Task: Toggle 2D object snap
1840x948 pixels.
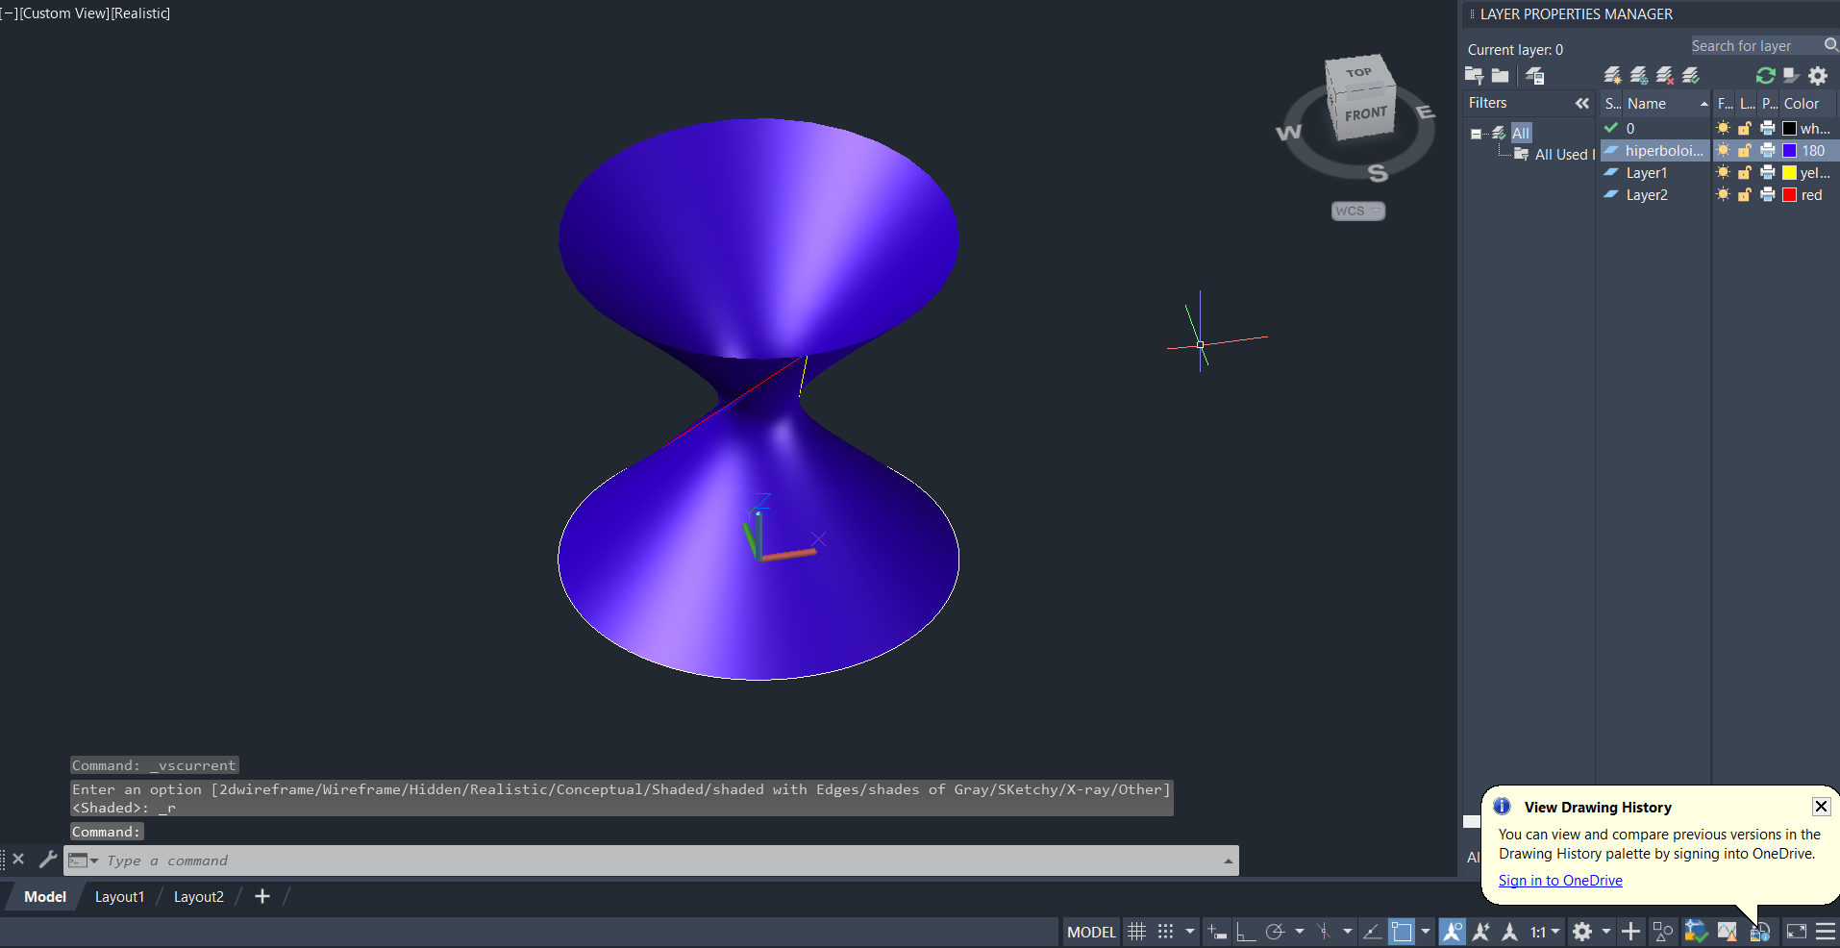Action: pos(1403,931)
